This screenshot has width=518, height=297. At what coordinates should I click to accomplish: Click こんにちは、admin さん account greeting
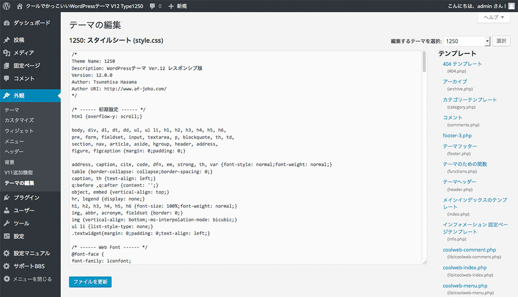click(477, 6)
